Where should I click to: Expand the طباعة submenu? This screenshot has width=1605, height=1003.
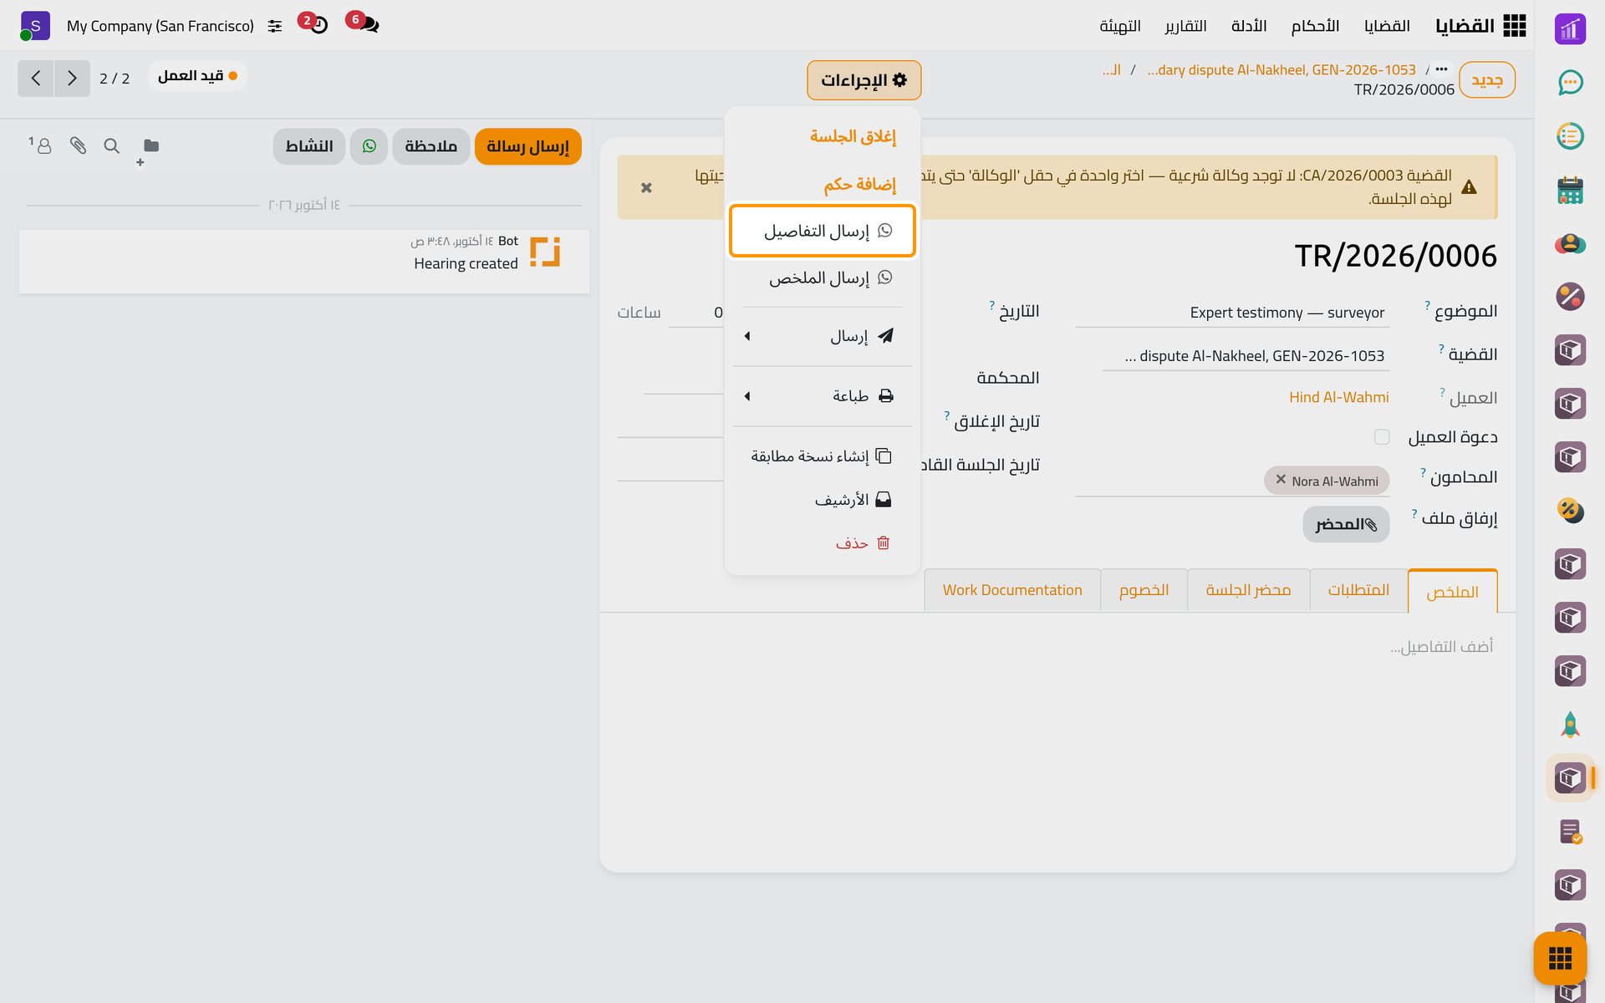[822, 396]
